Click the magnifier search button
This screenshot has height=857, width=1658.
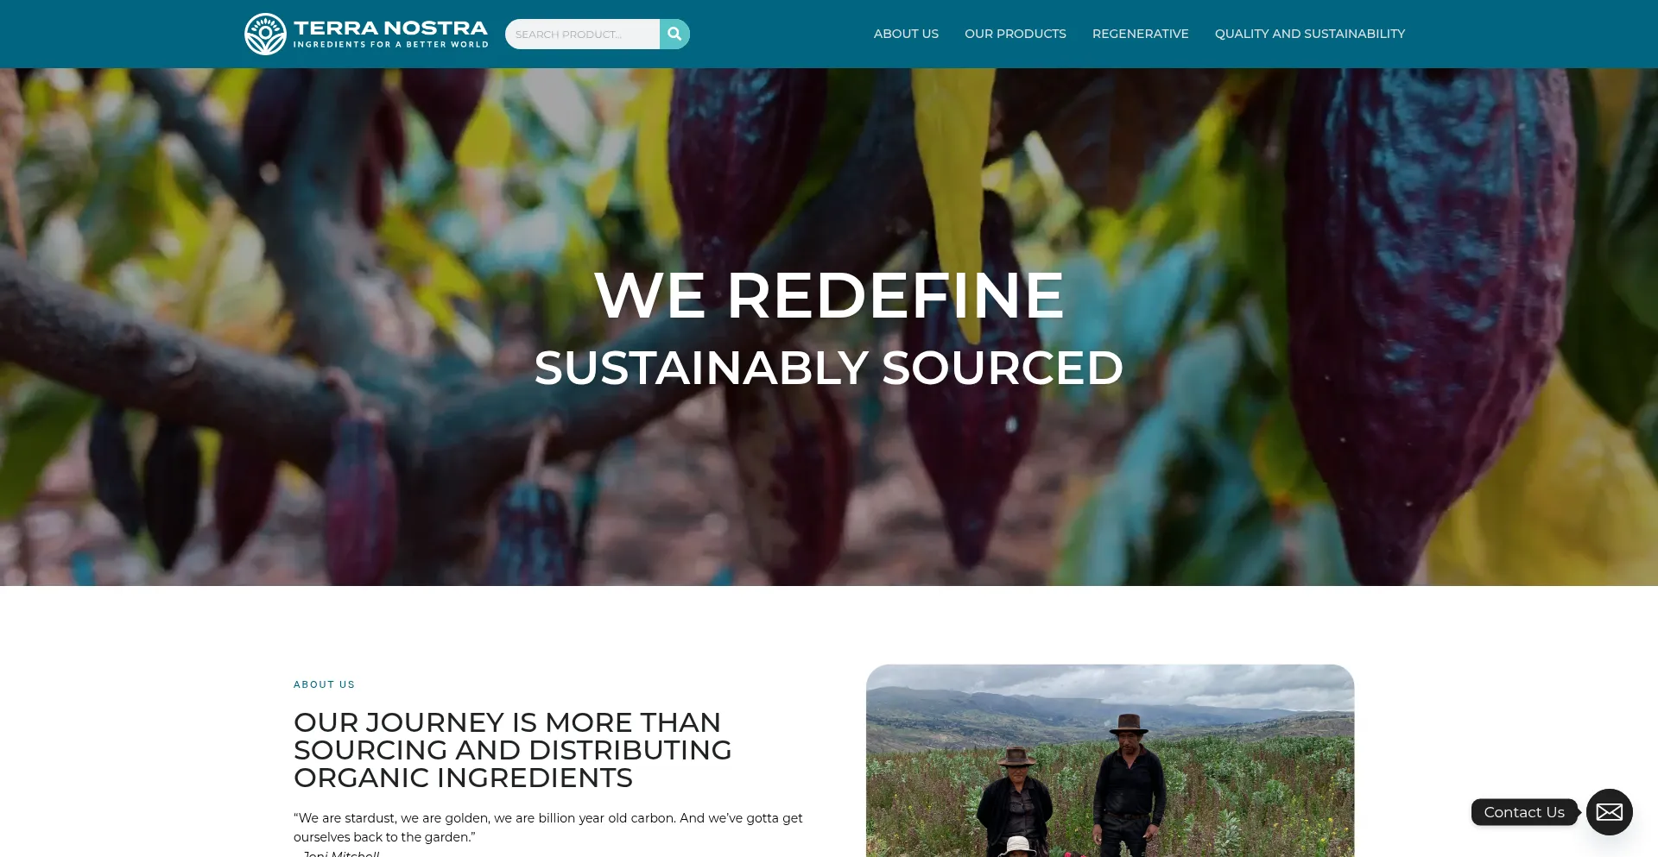tap(674, 34)
